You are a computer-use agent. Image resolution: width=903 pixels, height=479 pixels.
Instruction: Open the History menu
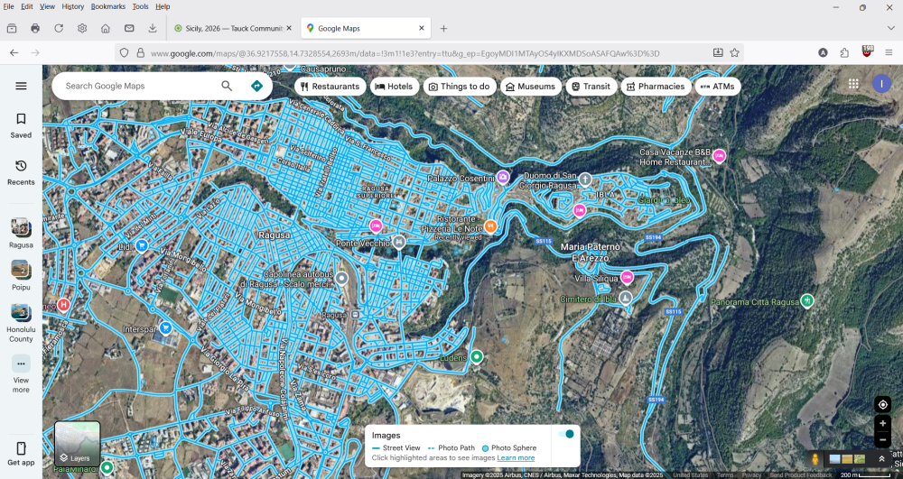coord(72,6)
